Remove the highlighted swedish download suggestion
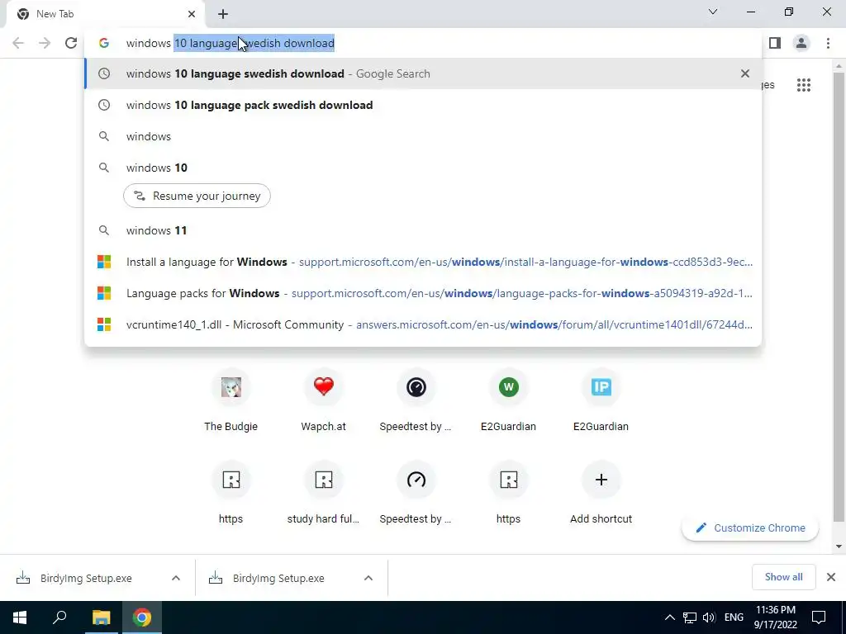Viewport: 846px width, 634px height. coord(745,73)
